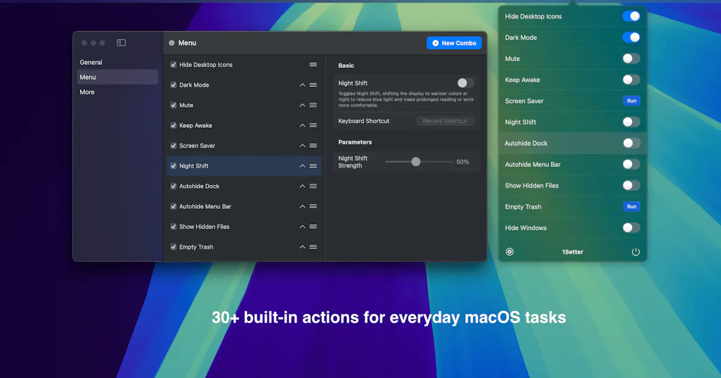This screenshot has height=378, width=721.
Task: Enable Keep Awake switch in popup
Action: tap(631, 80)
